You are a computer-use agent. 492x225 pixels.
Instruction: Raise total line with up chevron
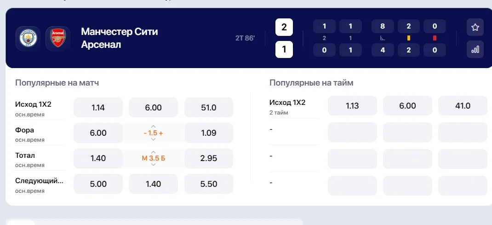point(154,152)
